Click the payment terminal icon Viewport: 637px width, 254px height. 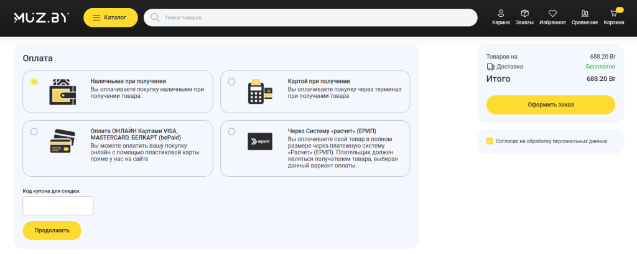click(x=259, y=92)
